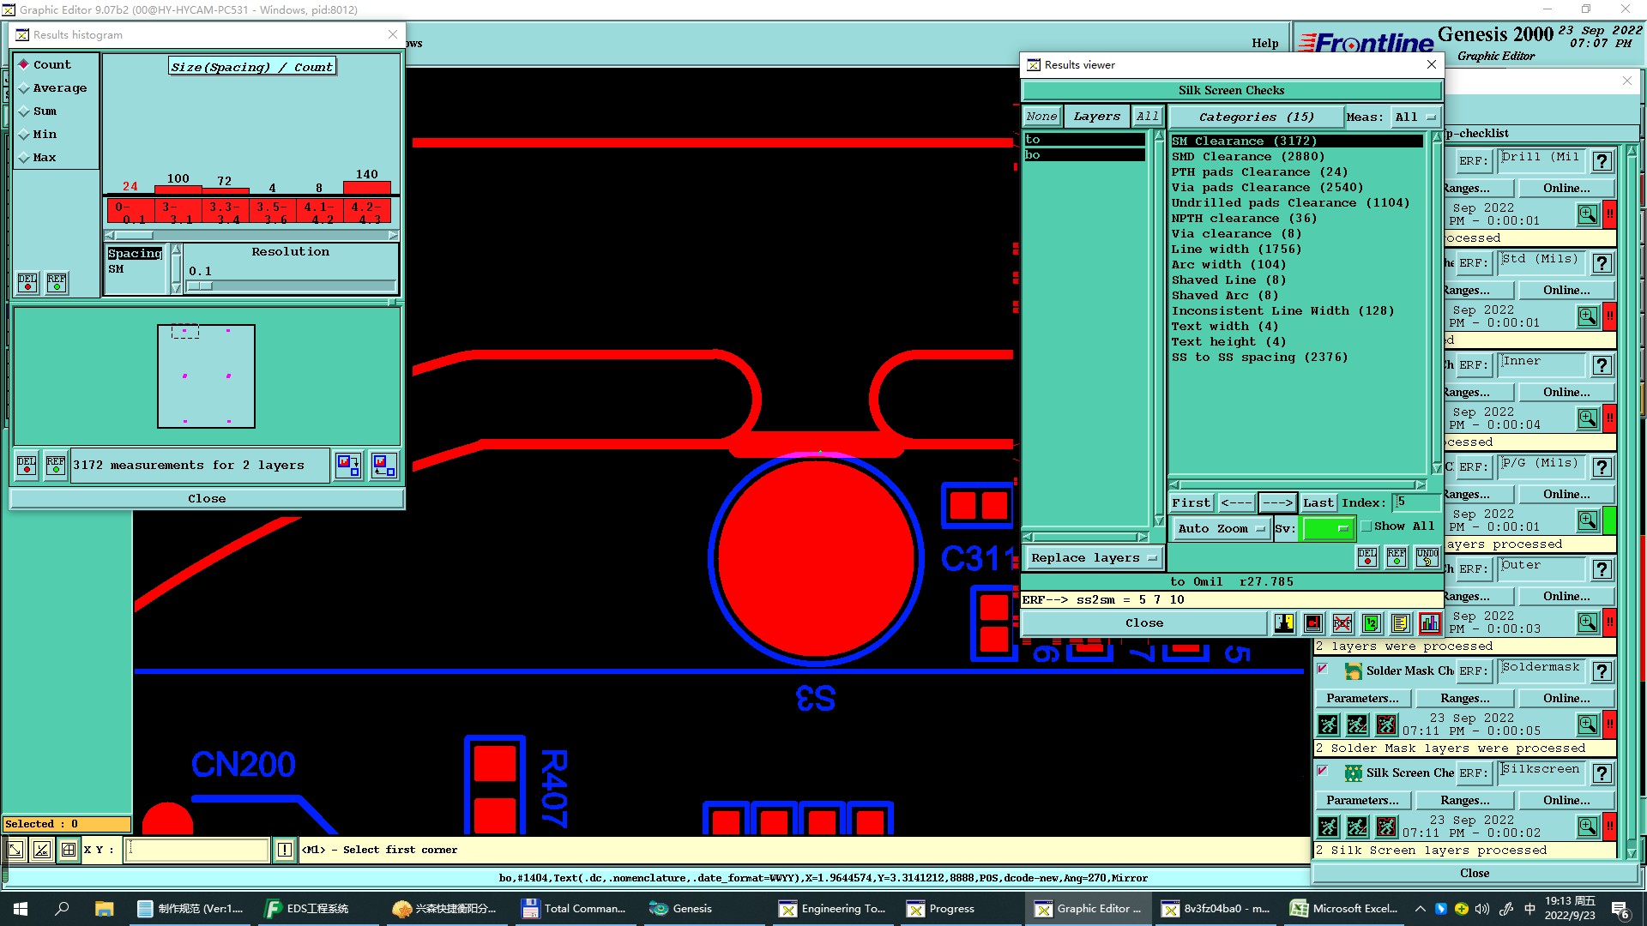Open Meas: All dropdown
1647x926 pixels.
[x=1415, y=117]
